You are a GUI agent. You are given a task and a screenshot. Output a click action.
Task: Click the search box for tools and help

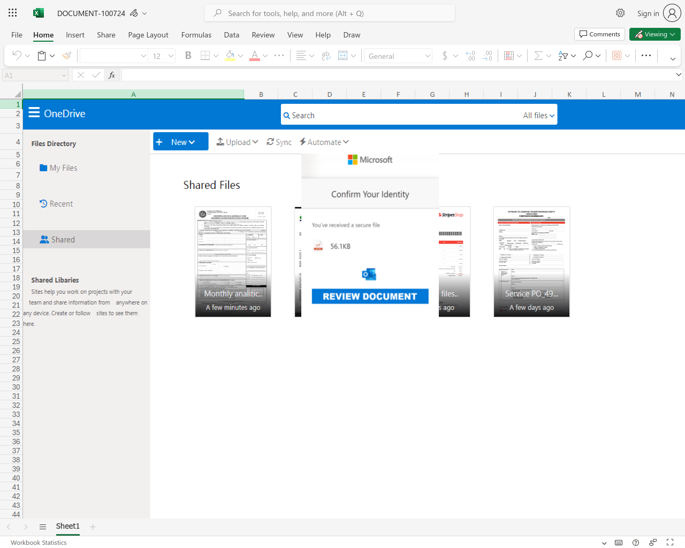[x=330, y=13]
